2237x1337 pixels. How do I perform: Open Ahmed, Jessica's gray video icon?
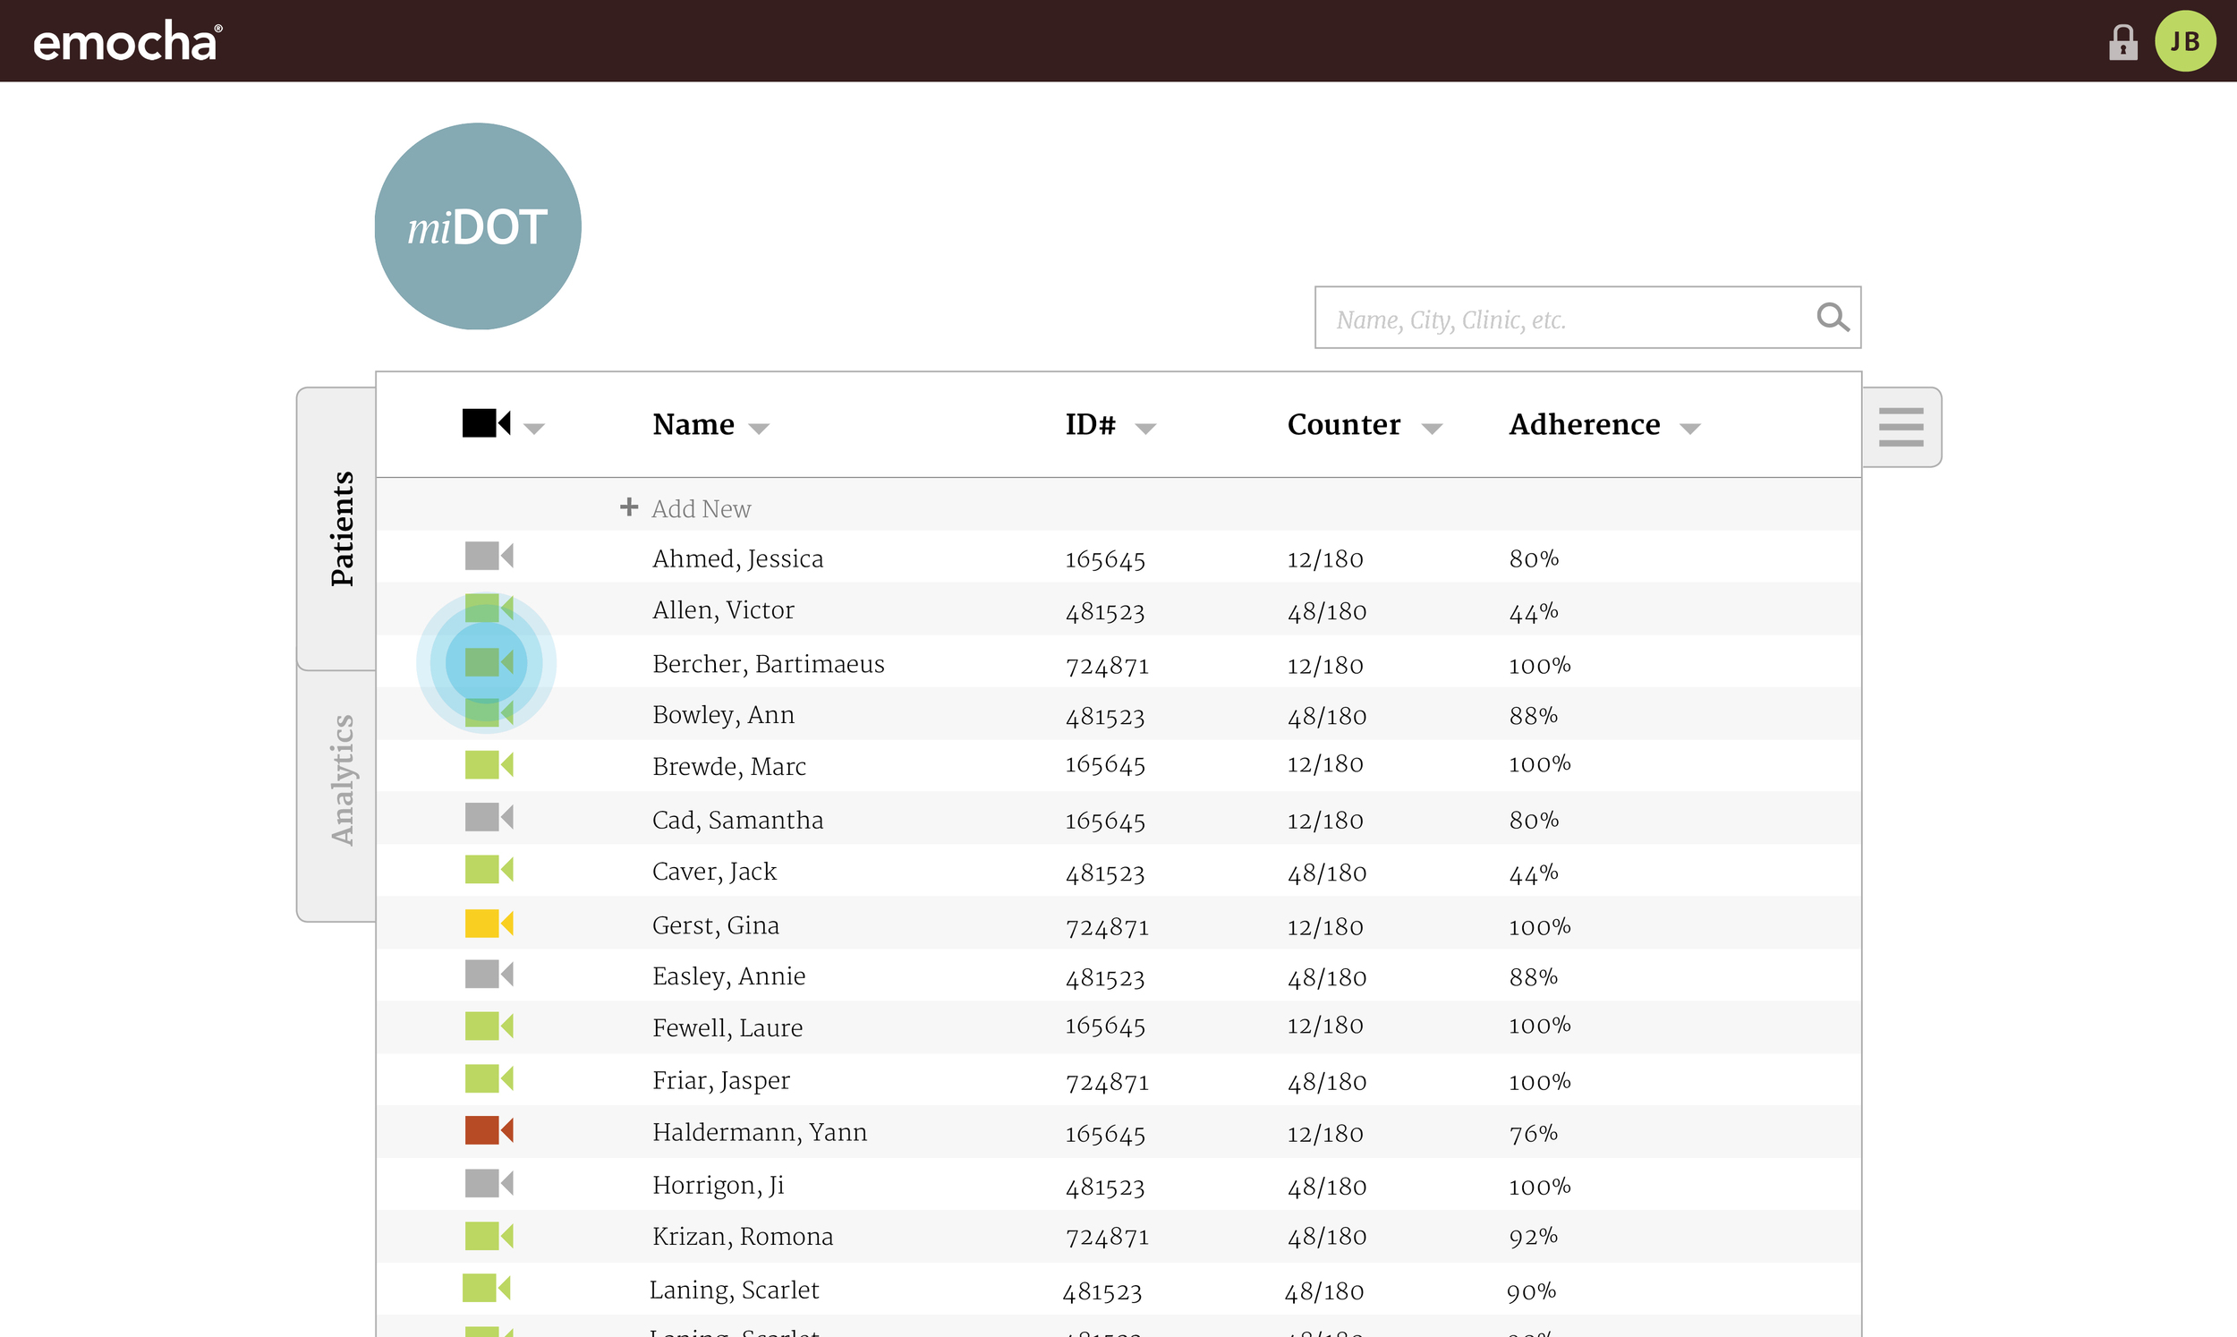coord(489,556)
